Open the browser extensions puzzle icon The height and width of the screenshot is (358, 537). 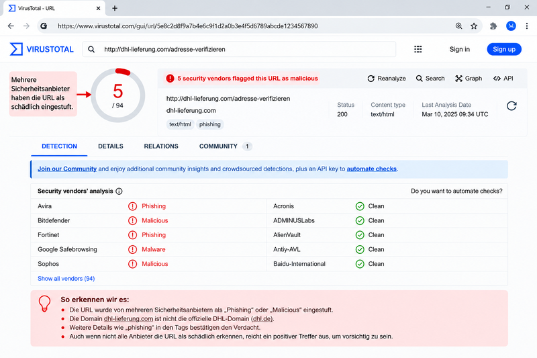coord(493,26)
